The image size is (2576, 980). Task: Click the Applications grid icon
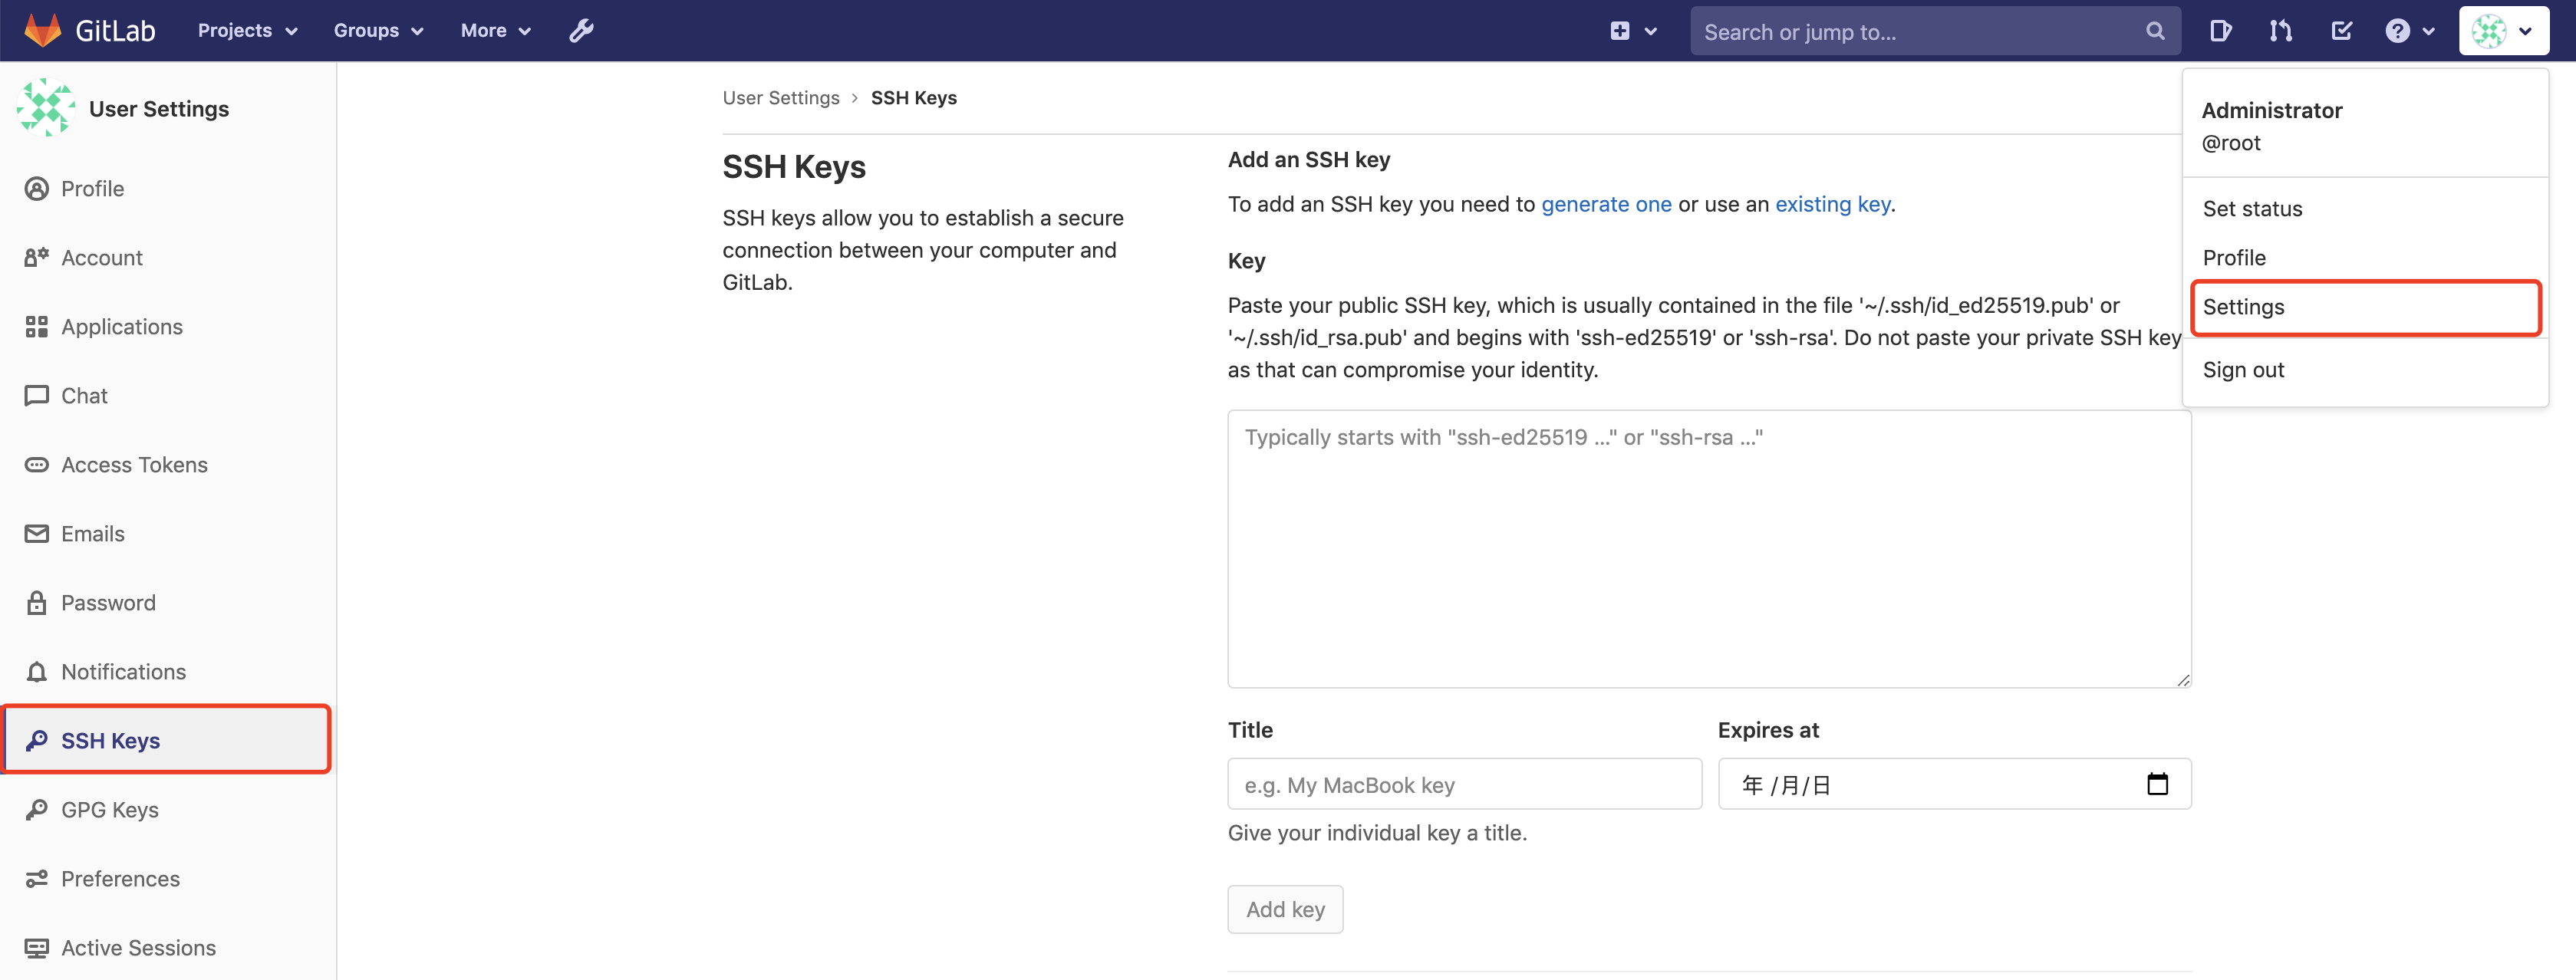coord(37,327)
